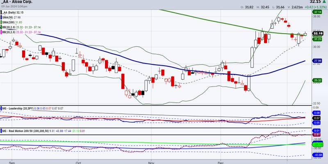
Task: Click the Volume value 2.621m
Action: point(297,7)
